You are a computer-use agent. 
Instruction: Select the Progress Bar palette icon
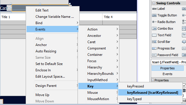[154, 48]
